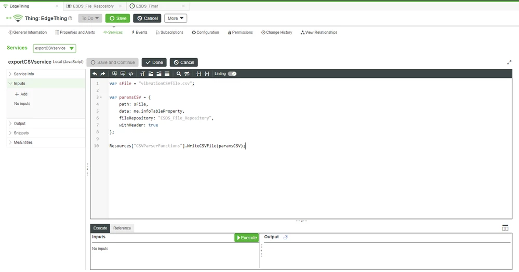Open the search magnifier in code editor

(x=179, y=74)
